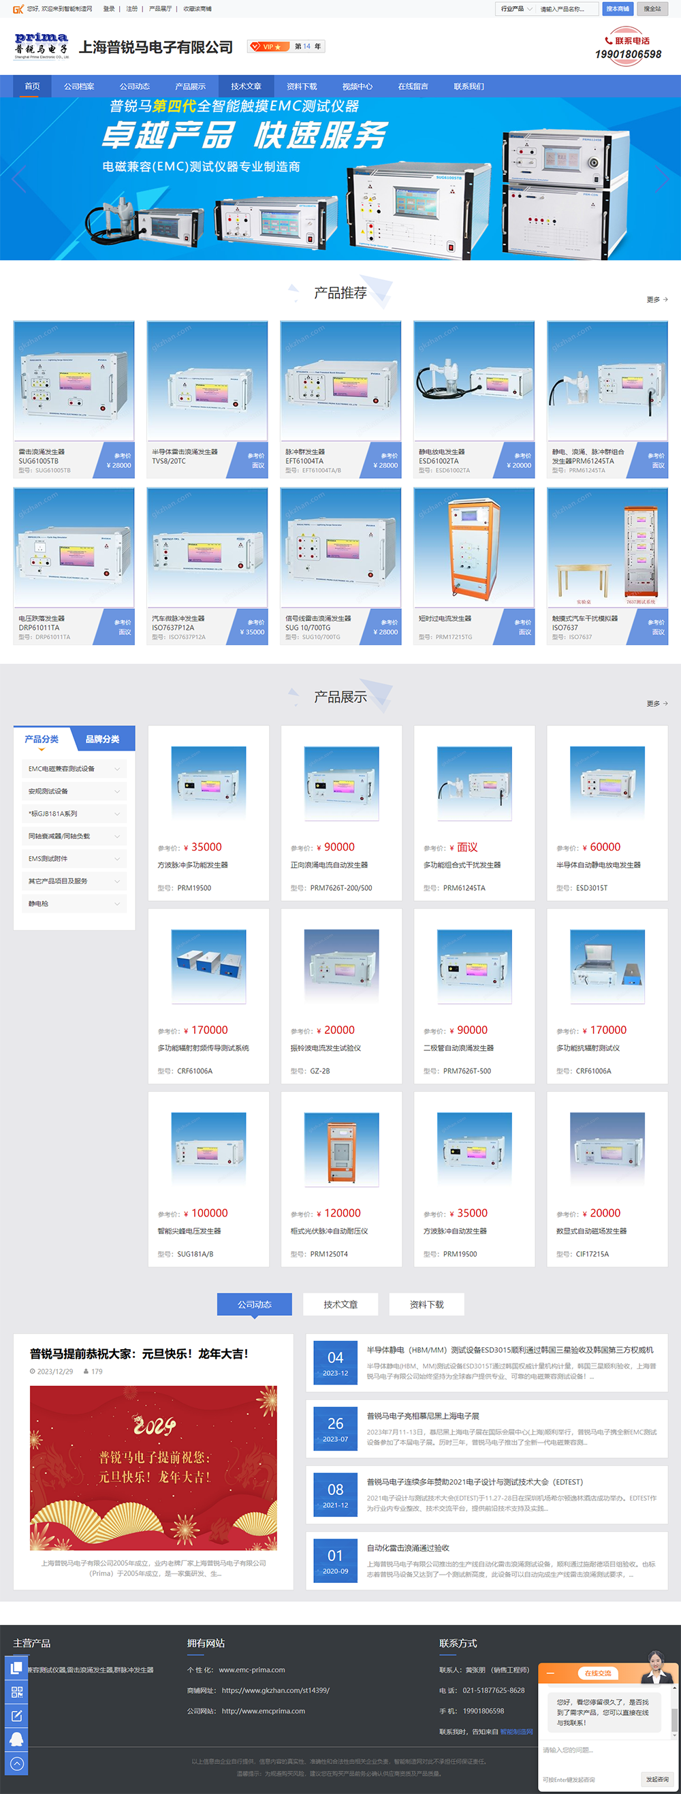681x1794 pixels.
Task: Open the 行业产品 search type dropdown
Action: coord(516,9)
